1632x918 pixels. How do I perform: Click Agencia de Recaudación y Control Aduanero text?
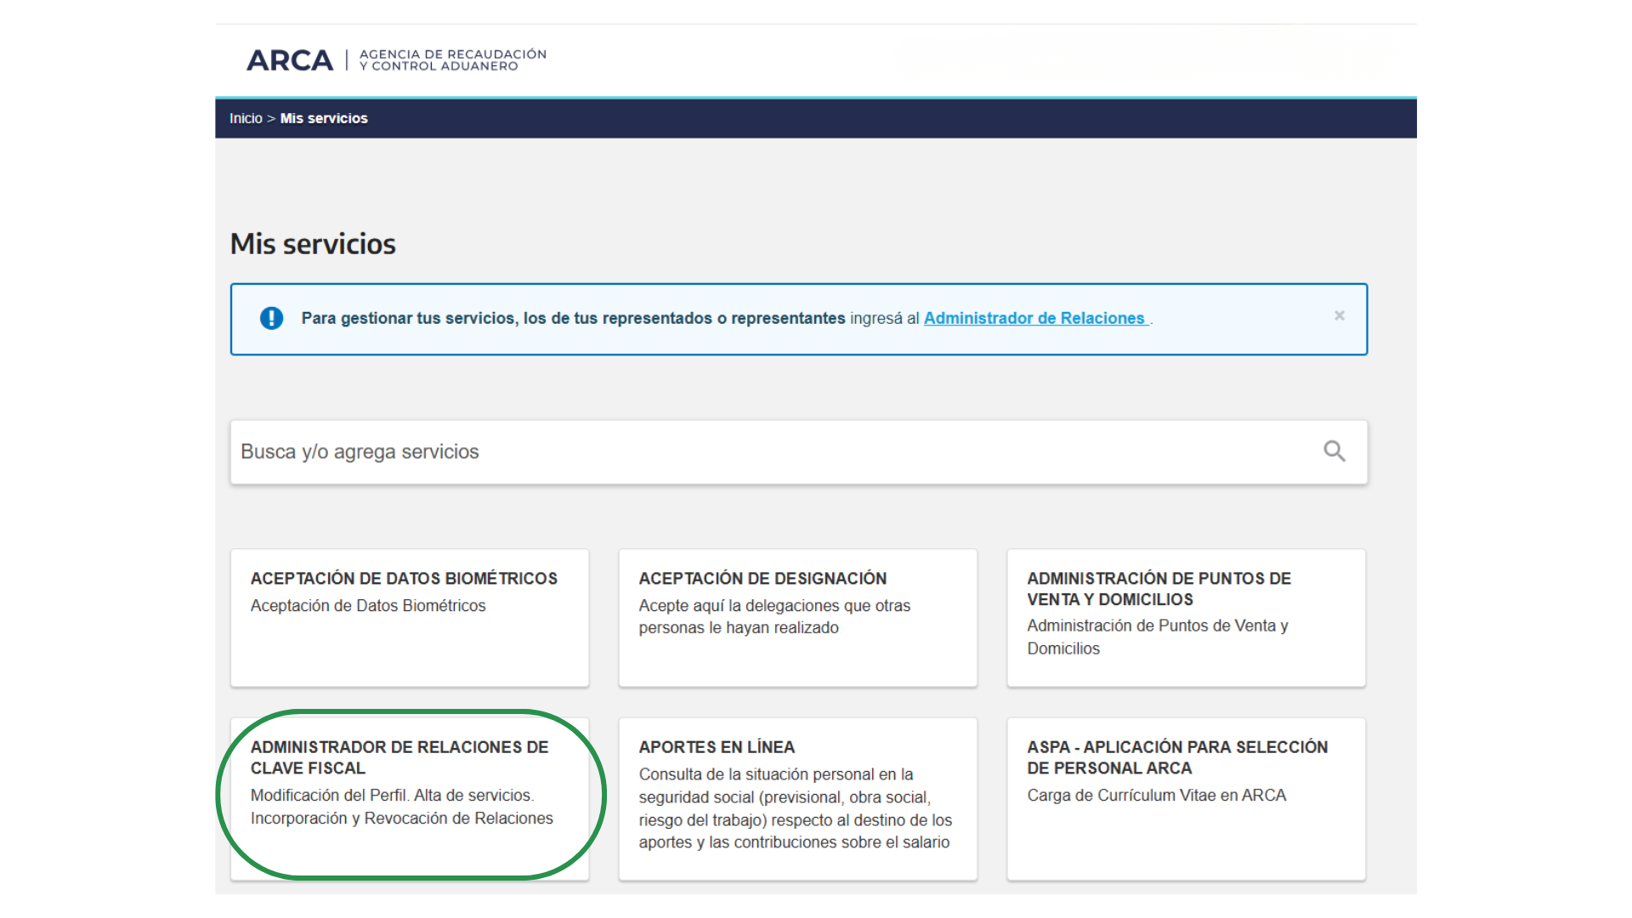pyautogui.click(x=452, y=59)
